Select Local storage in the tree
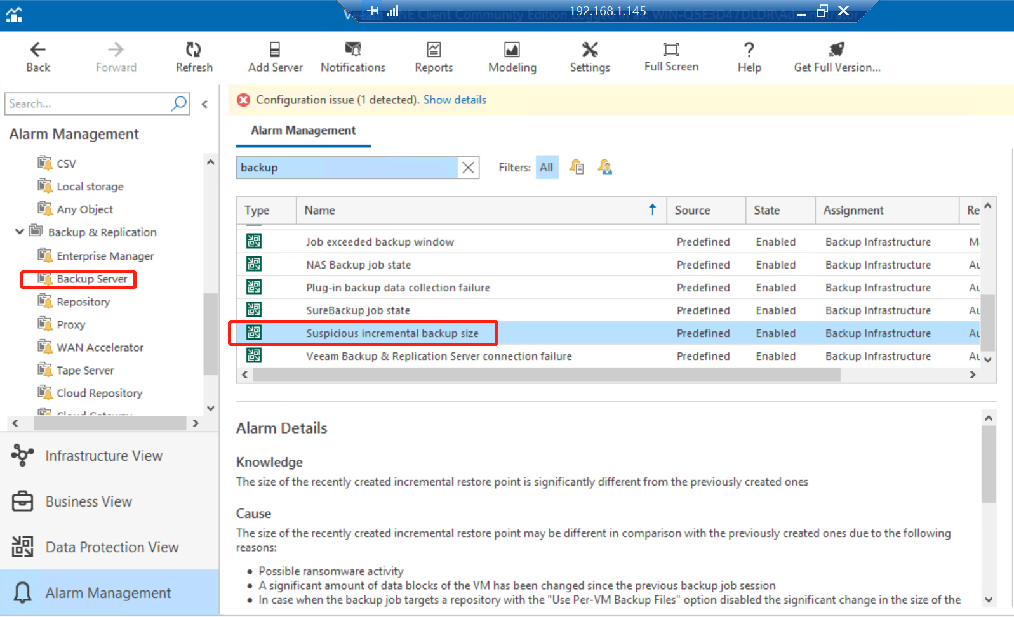 pyautogui.click(x=90, y=187)
